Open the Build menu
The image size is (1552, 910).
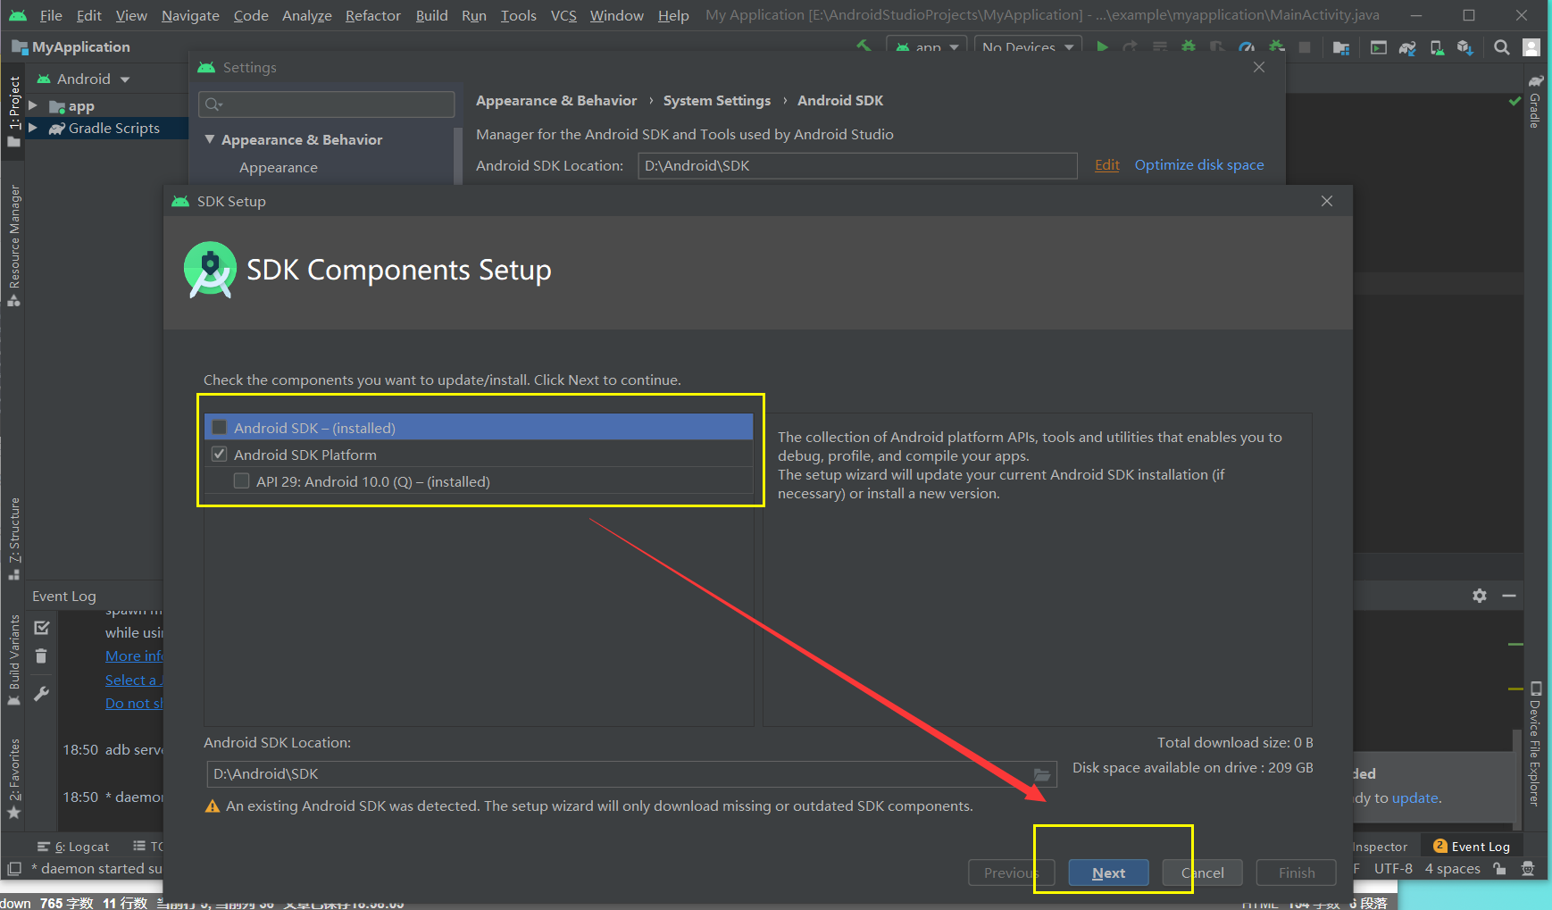[x=431, y=15]
